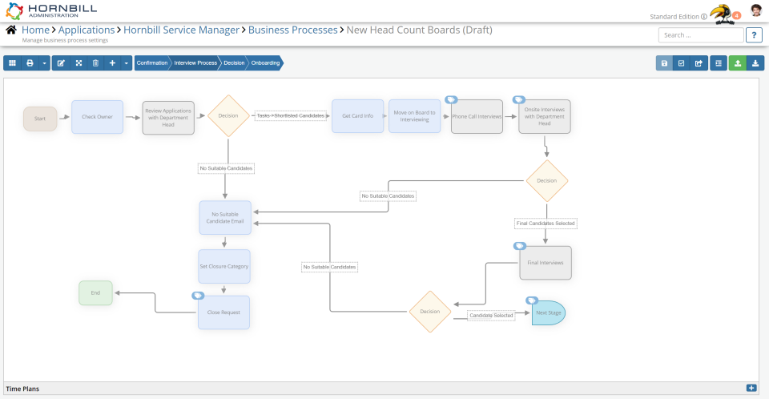
Task: Select the Final Interviews node
Action: click(x=546, y=263)
